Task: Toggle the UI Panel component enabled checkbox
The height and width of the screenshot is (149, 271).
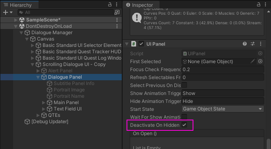Action: [141, 44]
